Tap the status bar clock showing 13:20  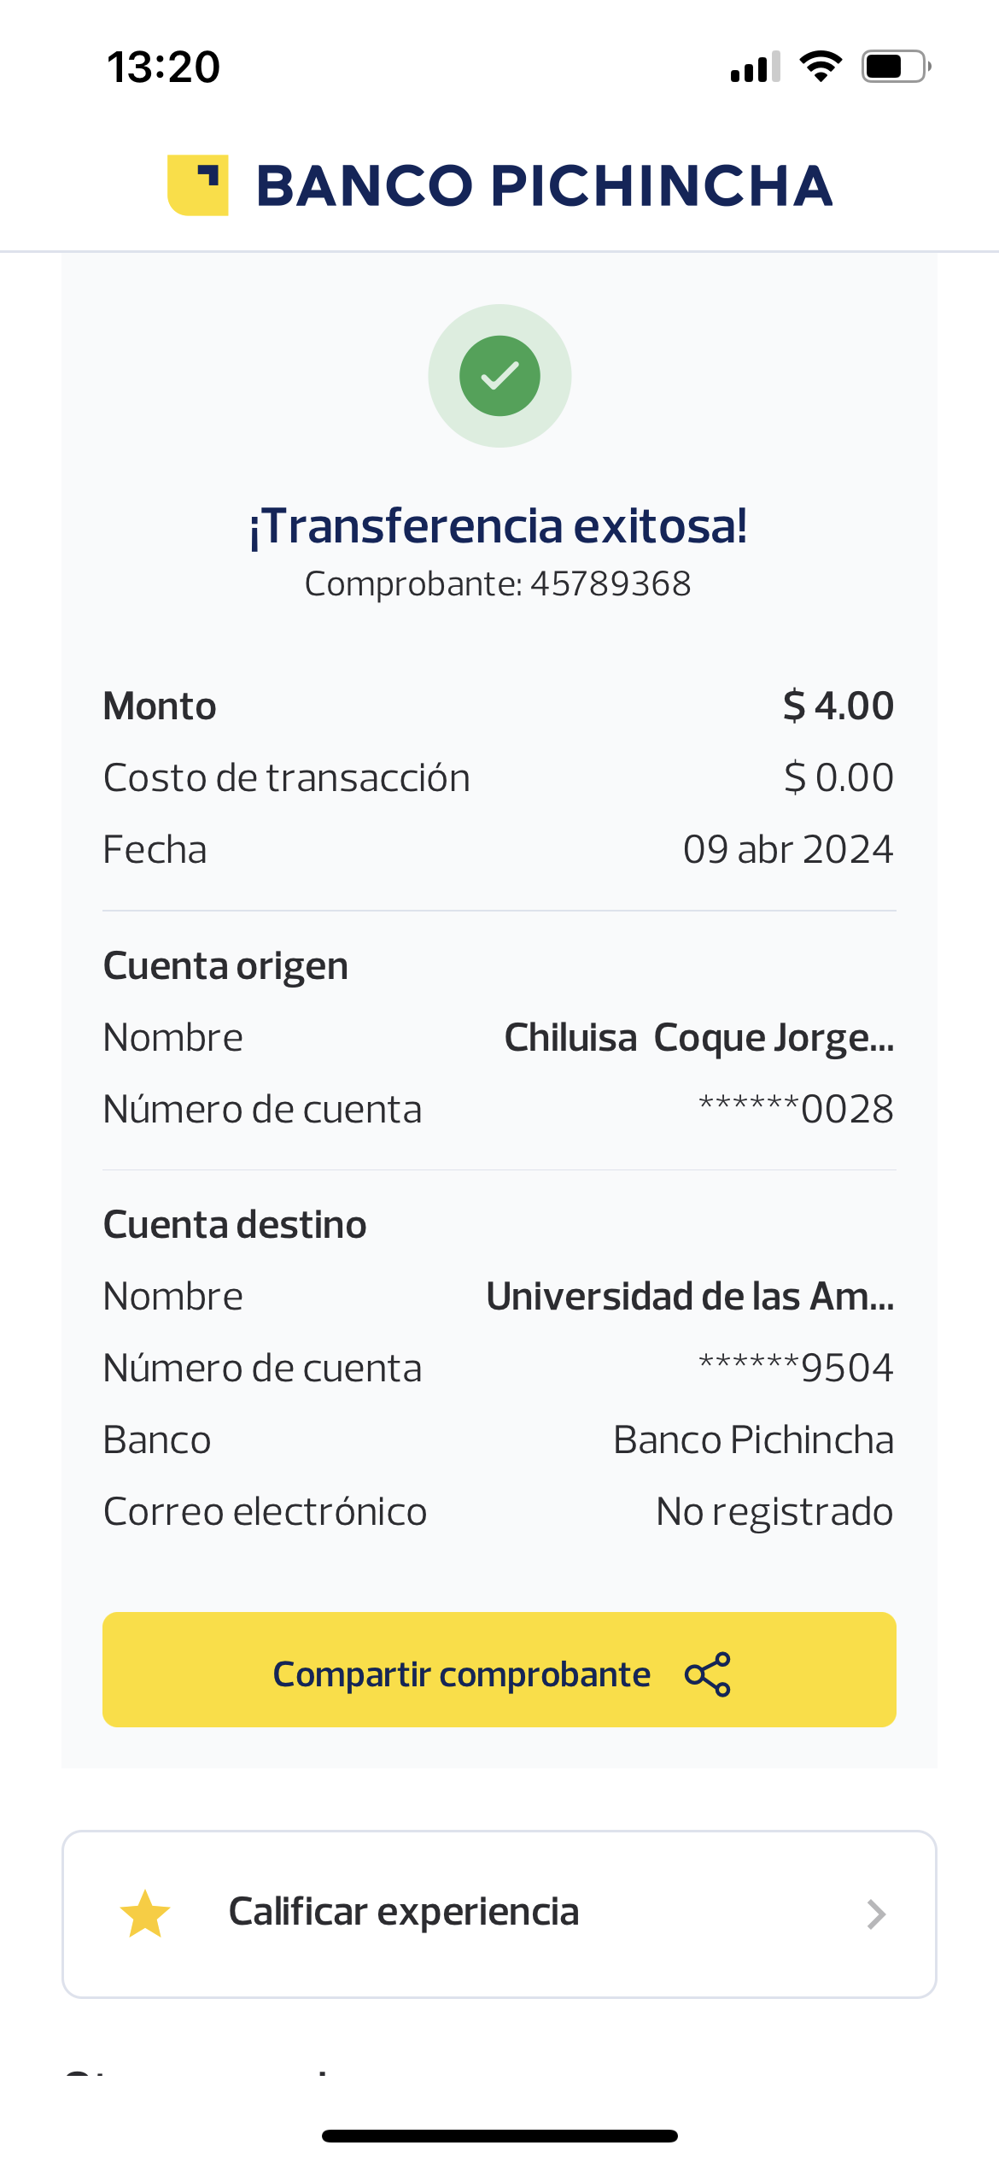[x=164, y=67]
